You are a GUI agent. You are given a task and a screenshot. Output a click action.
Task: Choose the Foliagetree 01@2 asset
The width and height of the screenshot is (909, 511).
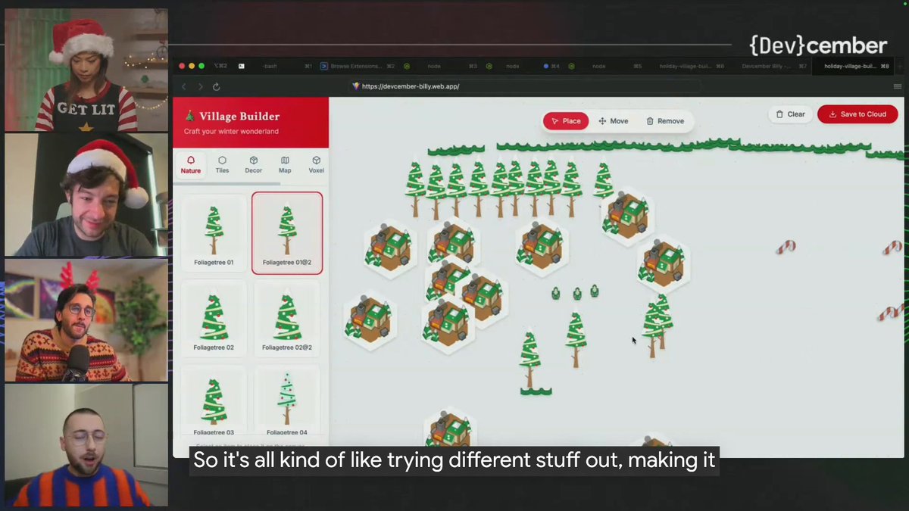(287, 233)
